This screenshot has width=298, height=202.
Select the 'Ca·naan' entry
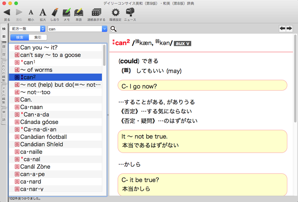click(x=55, y=107)
